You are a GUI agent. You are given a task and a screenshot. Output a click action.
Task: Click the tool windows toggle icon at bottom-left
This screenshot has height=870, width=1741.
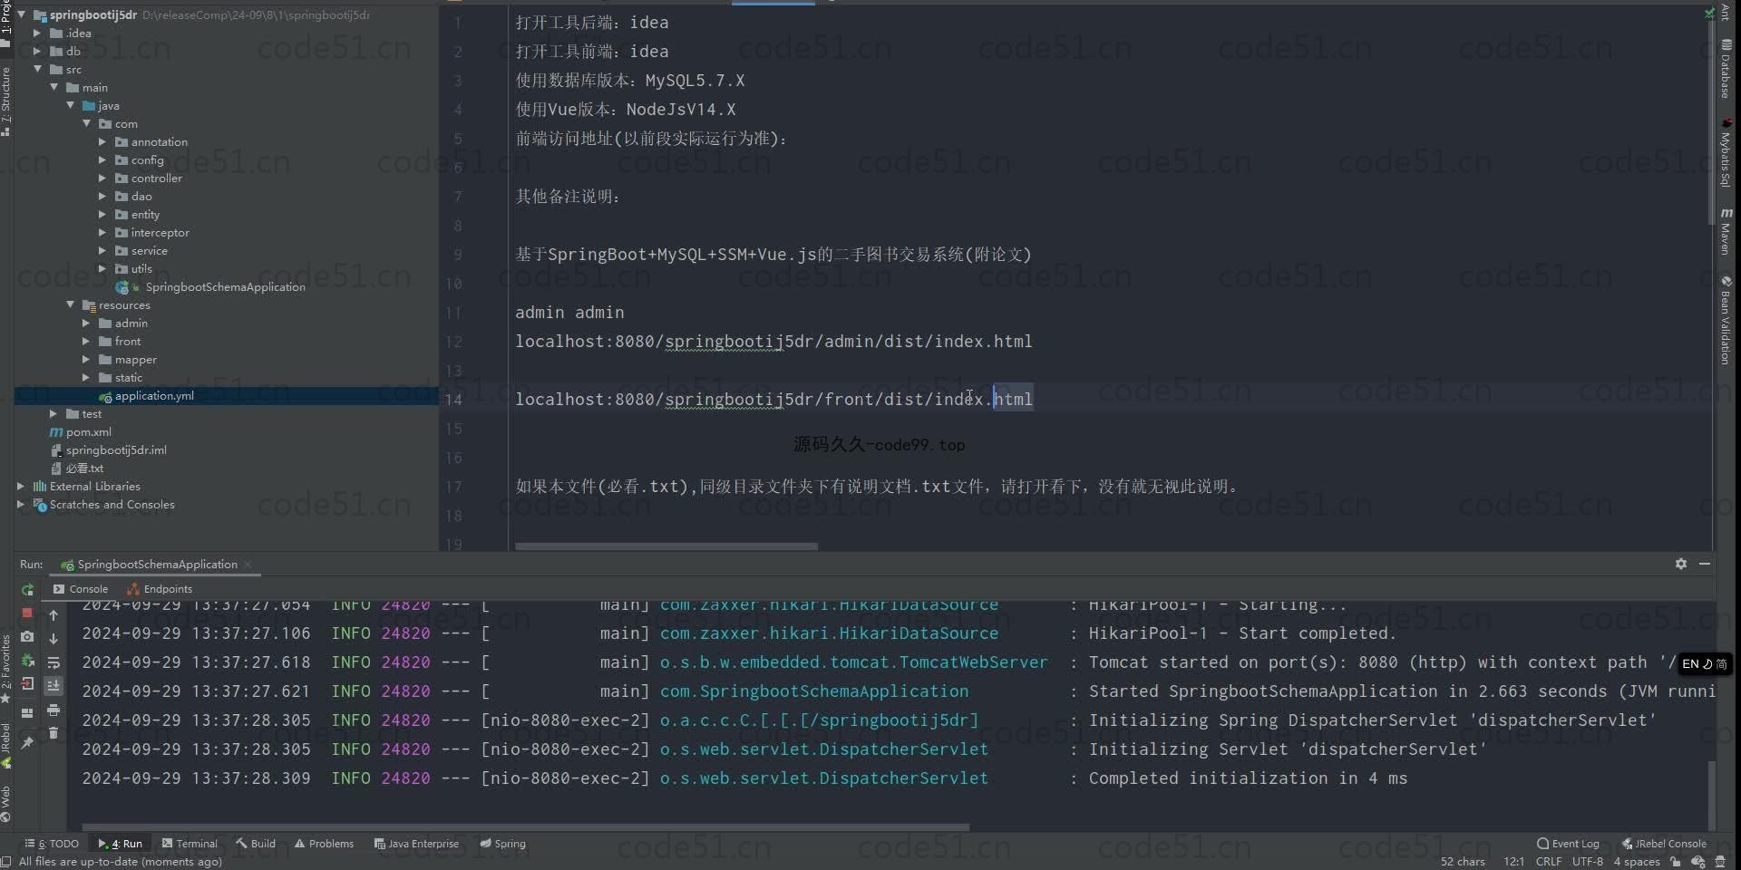click(x=6, y=862)
